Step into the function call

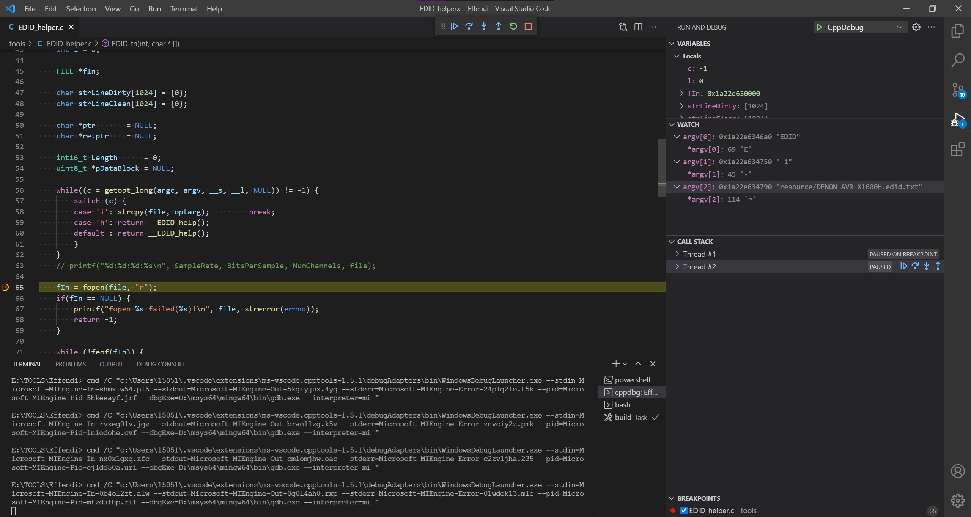click(484, 27)
